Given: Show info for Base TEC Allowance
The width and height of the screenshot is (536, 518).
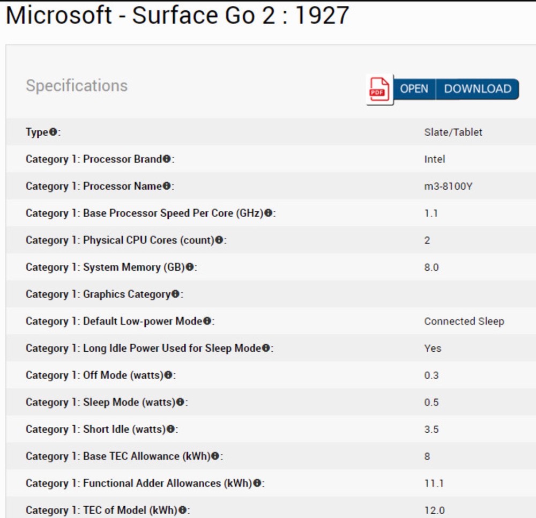Looking at the screenshot, I should click(215, 456).
